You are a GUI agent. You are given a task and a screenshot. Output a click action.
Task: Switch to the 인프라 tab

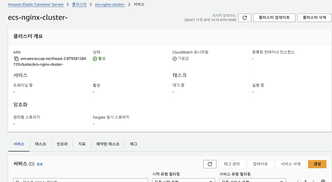click(x=62, y=144)
